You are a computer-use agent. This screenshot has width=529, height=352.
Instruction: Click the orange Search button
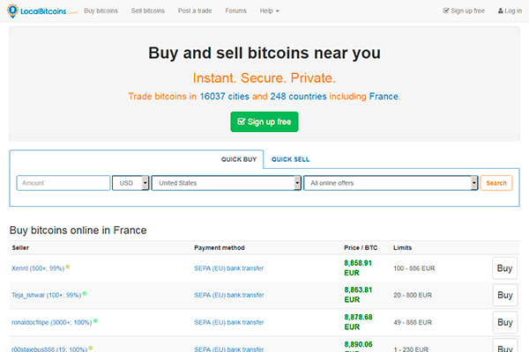[x=496, y=183]
